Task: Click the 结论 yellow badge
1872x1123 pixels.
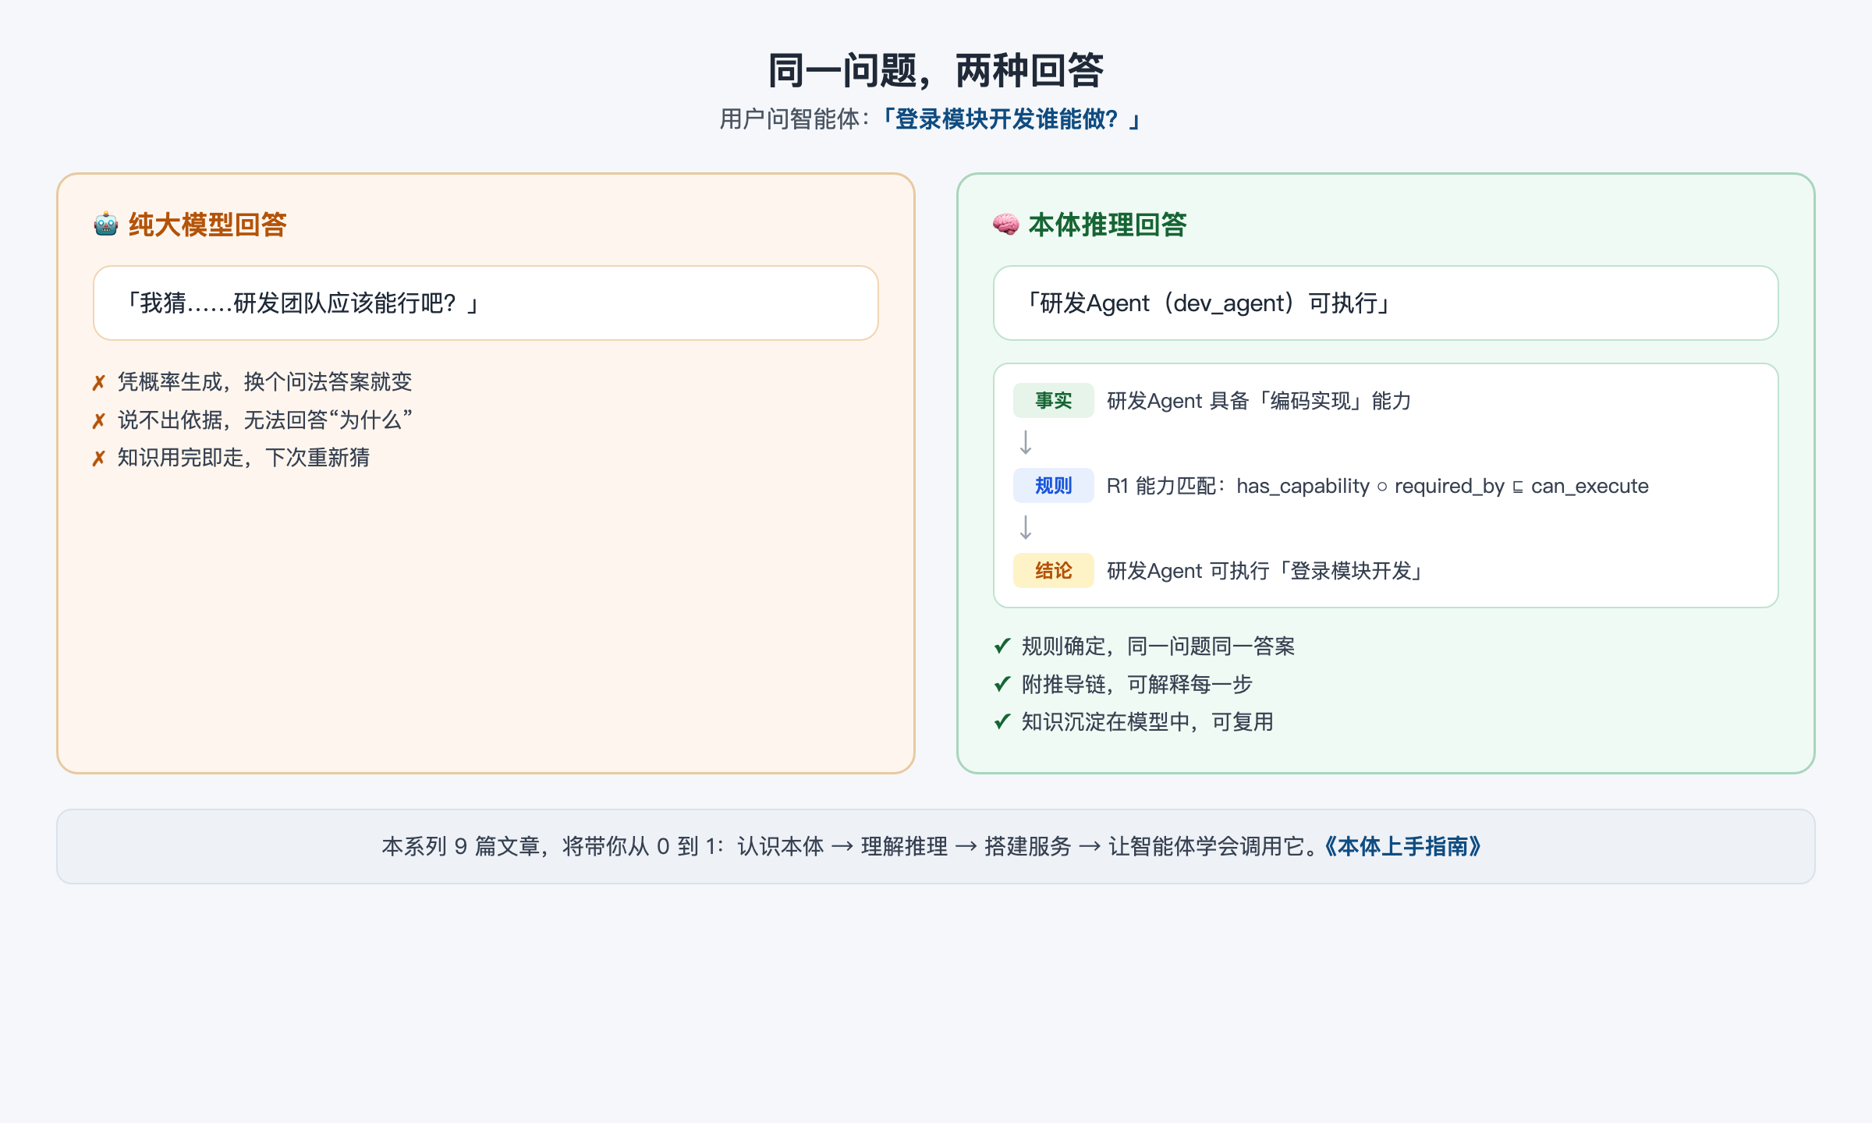Action: pos(1053,571)
